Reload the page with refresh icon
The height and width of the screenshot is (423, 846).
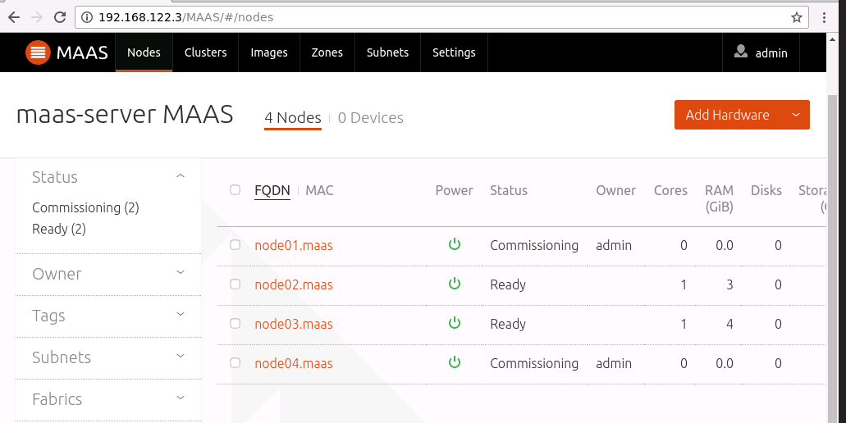pos(60,17)
